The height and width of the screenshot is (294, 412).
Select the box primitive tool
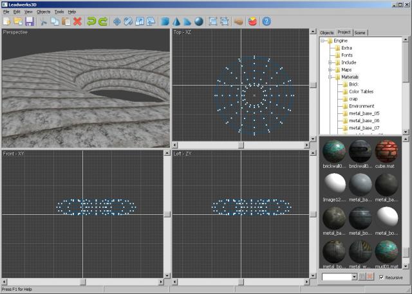[165, 21]
